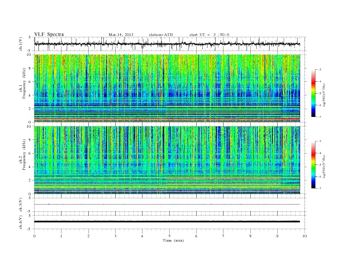Click time axis tick label "6"
Image resolution: width=343 pixels, height=265 pixels.
click(196, 236)
